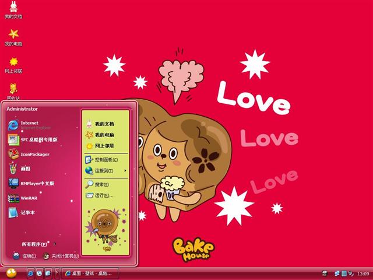Expand quick launch overflow chevron
Screen dimensions: 373x280
click(57, 272)
